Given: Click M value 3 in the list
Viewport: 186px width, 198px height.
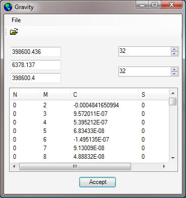Looking at the screenshot, I should point(45,114).
